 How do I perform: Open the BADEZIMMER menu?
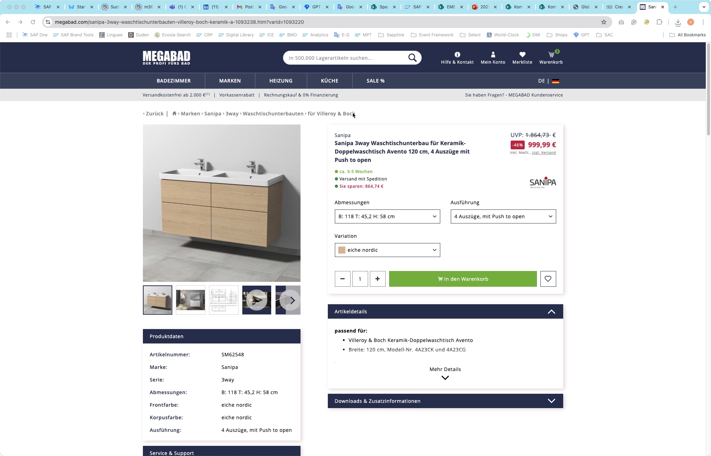[x=173, y=81]
